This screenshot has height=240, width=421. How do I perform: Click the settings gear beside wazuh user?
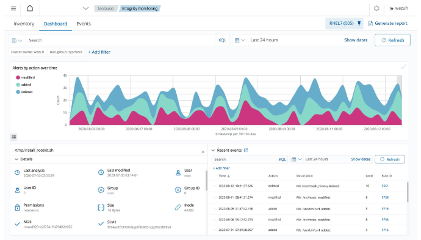(x=376, y=9)
